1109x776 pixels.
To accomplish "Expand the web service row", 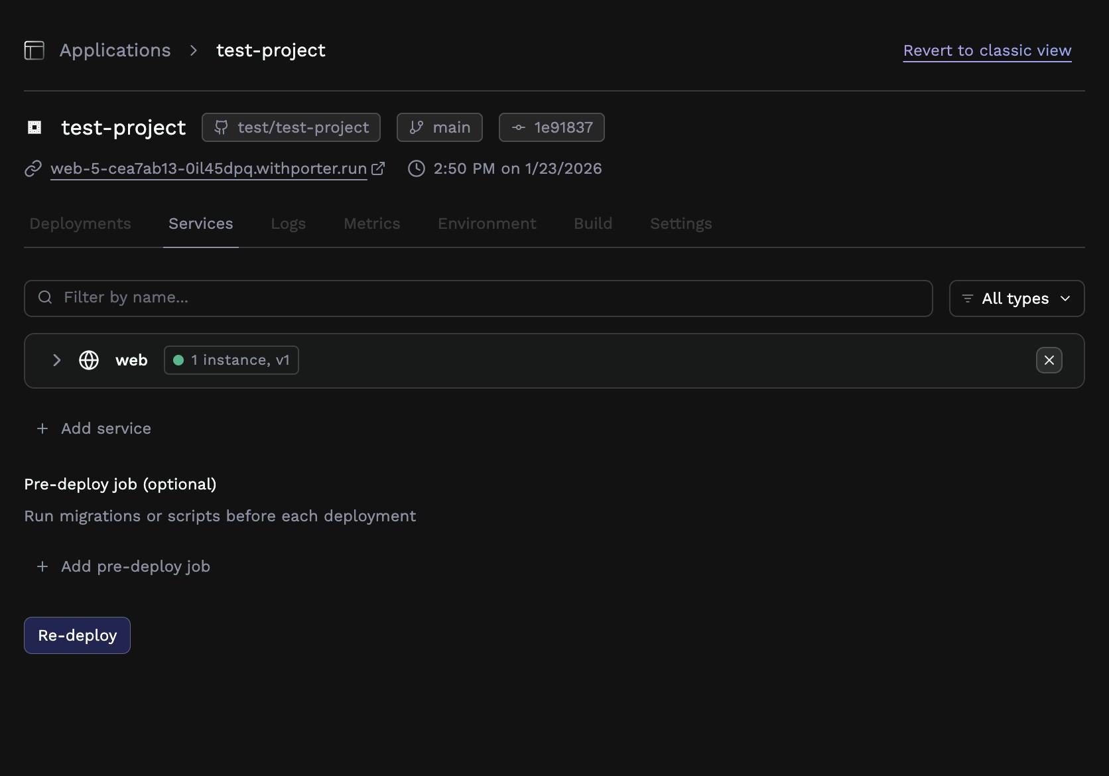I will click(x=56, y=360).
